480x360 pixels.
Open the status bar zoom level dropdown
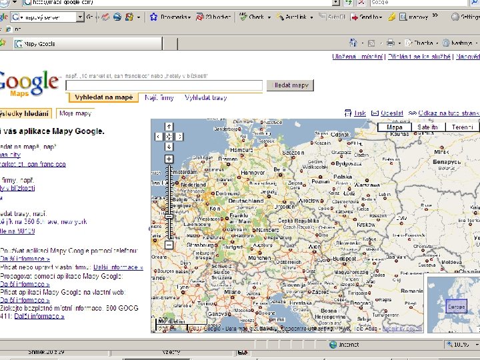[x=477, y=345]
